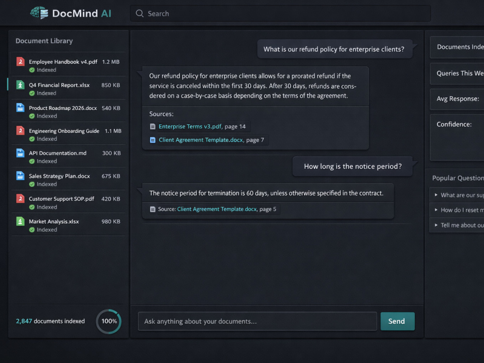This screenshot has width=484, height=363.
Task: Click the PDF icon for Customer Support SOP.pdf
Action: 20,199
